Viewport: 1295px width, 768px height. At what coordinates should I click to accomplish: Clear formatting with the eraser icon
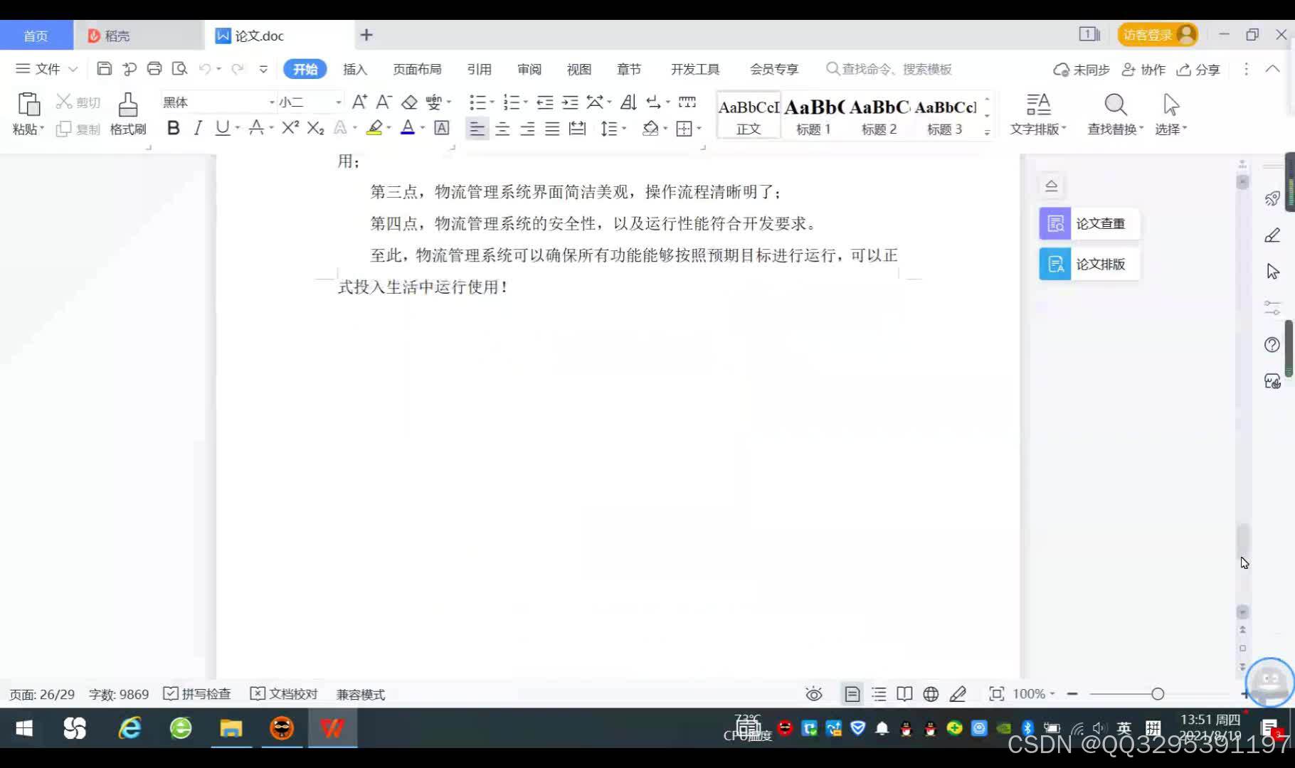[409, 102]
